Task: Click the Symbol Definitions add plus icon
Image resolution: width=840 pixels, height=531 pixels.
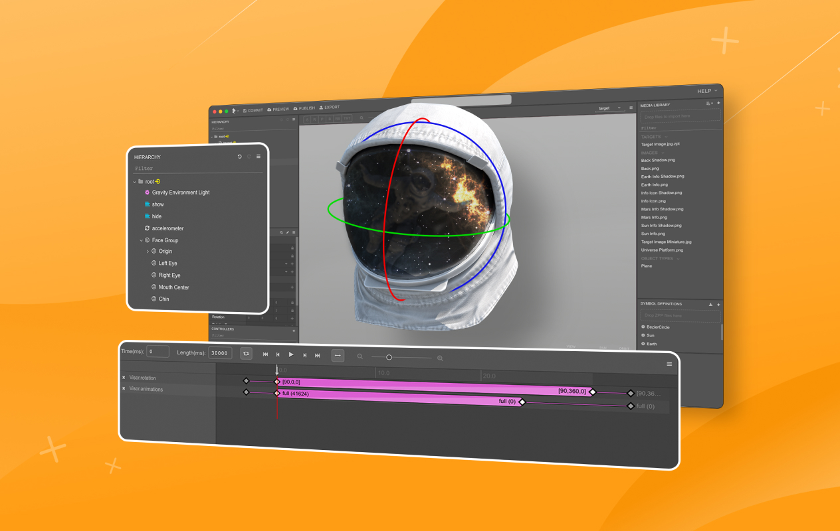Action: [718, 304]
